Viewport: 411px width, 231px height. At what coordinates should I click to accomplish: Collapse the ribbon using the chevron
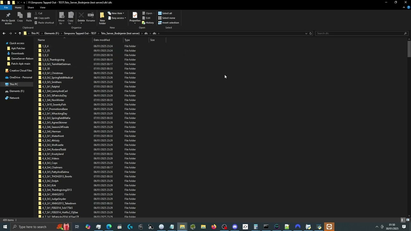pyautogui.click(x=404, y=7)
